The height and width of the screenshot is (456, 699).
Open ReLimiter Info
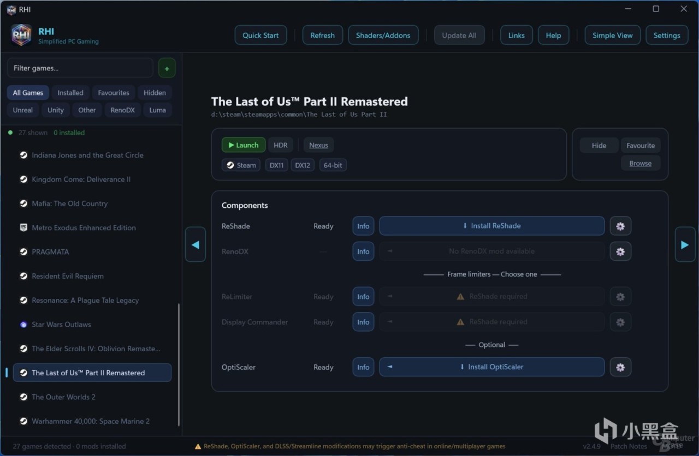click(363, 297)
